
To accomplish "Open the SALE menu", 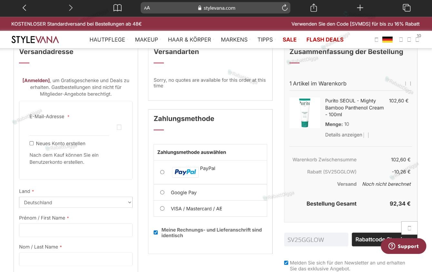I will click(x=289, y=40).
